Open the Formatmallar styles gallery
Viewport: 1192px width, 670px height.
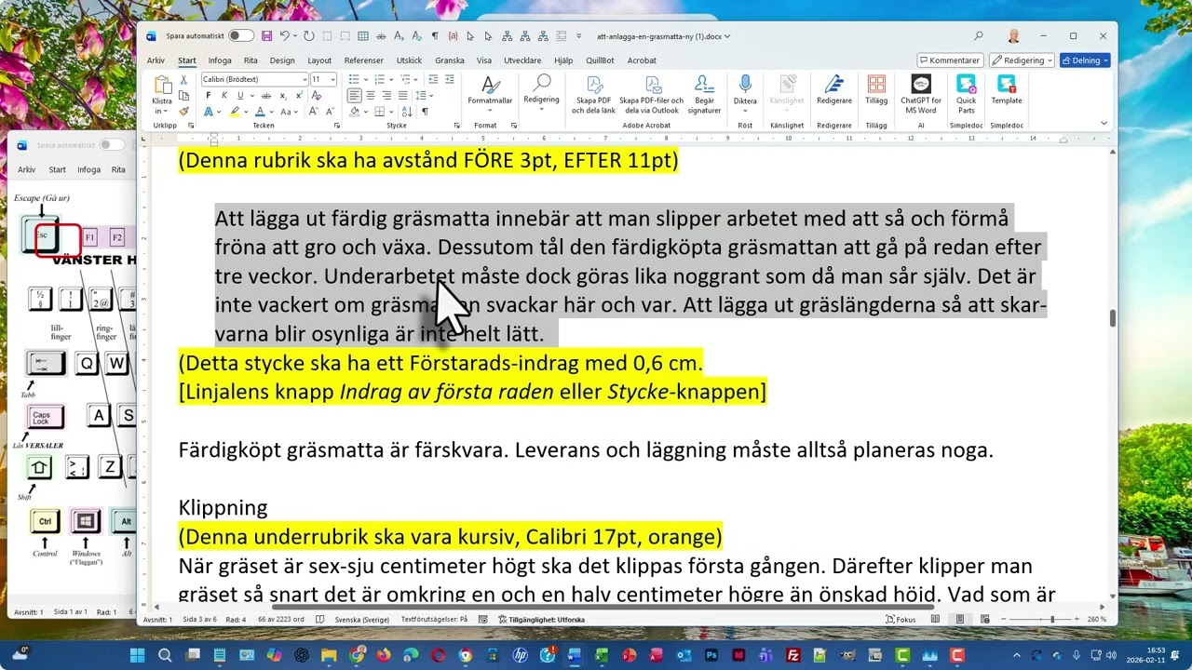tap(490, 91)
